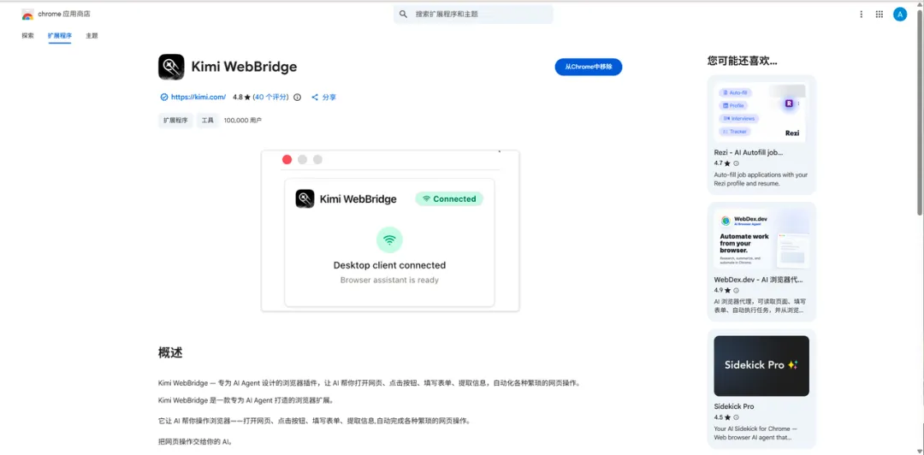Click the 工具 category chip
The width and height of the screenshot is (924, 455).
pos(207,121)
